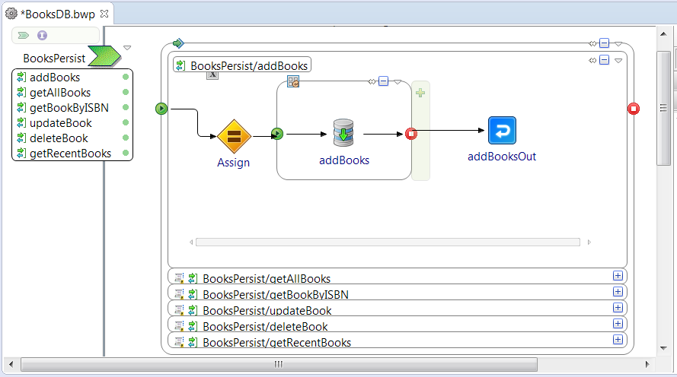Image resolution: width=677 pixels, height=377 pixels.
Task: Click the gear icon on BooksDB.bwp tab
Action: tap(11, 14)
